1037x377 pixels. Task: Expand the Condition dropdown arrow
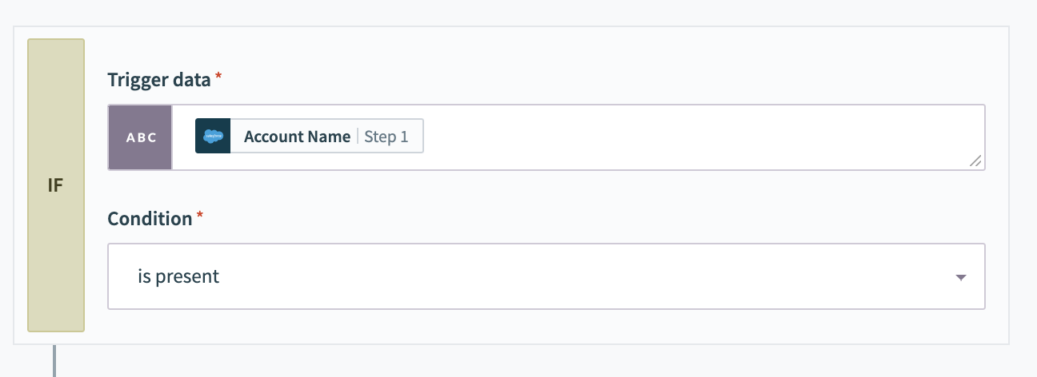point(960,277)
